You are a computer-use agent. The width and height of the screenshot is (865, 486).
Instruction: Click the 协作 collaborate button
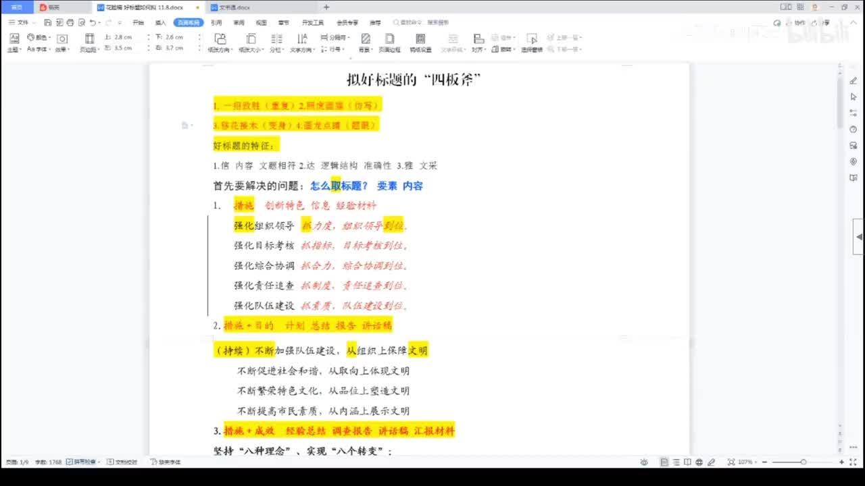[x=797, y=22]
